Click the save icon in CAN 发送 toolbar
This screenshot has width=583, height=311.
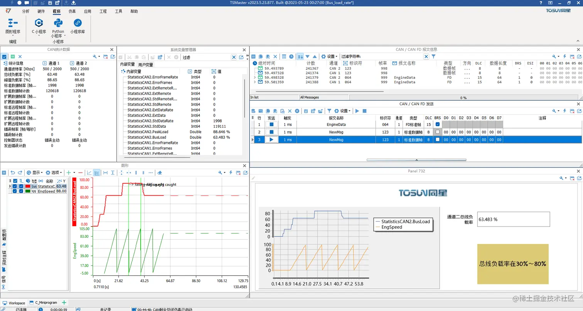pyautogui.click(x=306, y=111)
